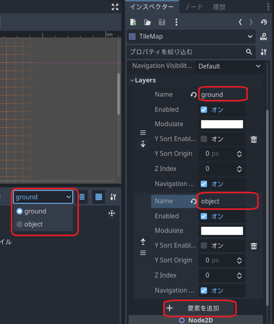Switch to the ノード tab

[194, 7]
